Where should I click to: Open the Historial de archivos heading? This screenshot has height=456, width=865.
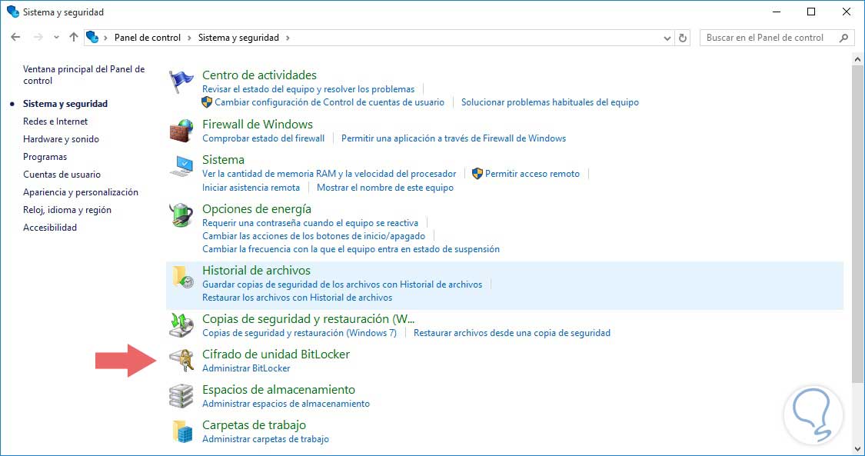[256, 270]
